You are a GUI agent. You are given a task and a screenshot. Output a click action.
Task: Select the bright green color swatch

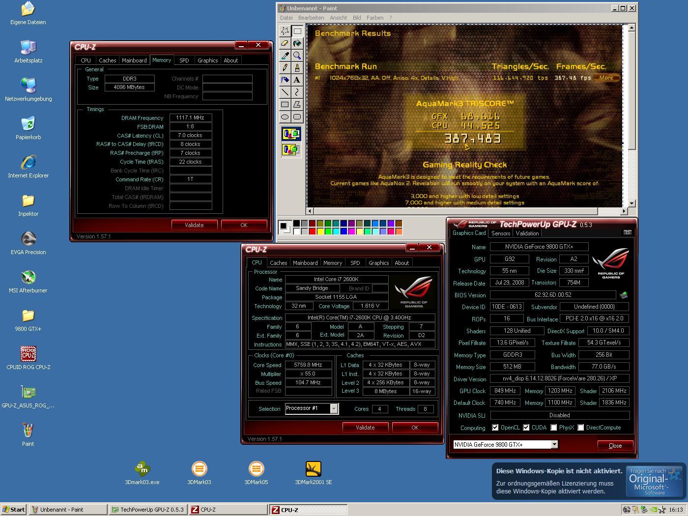[x=328, y=231]
